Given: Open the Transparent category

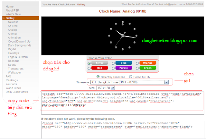Looking at the screenshot, I should (x=16, y=69).
